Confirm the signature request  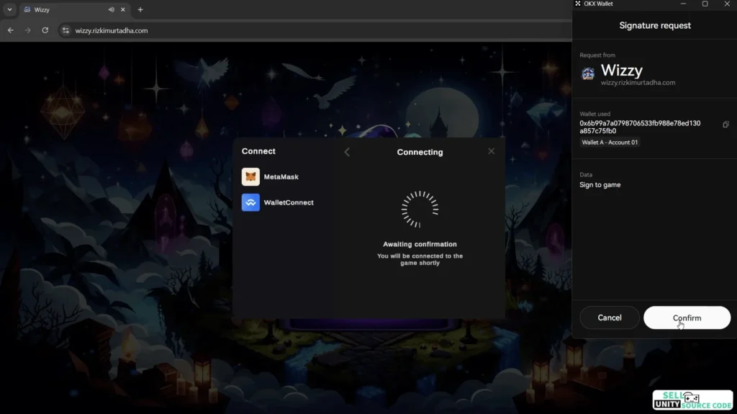[687, 318]
